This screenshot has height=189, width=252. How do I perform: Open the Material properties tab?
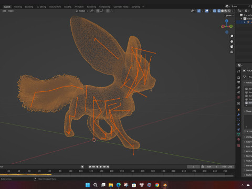[x=239, y=139]
